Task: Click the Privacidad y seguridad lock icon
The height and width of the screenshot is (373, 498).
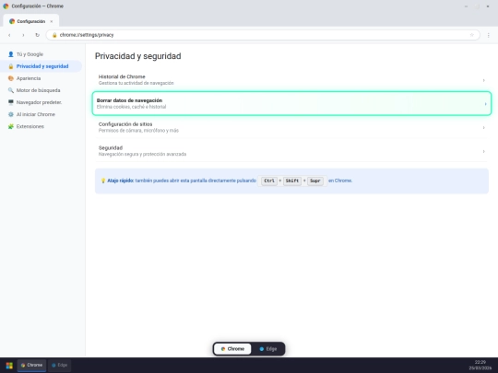Action: (11, 66)
